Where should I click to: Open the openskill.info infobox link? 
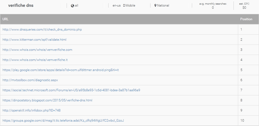tap(32, 110)
